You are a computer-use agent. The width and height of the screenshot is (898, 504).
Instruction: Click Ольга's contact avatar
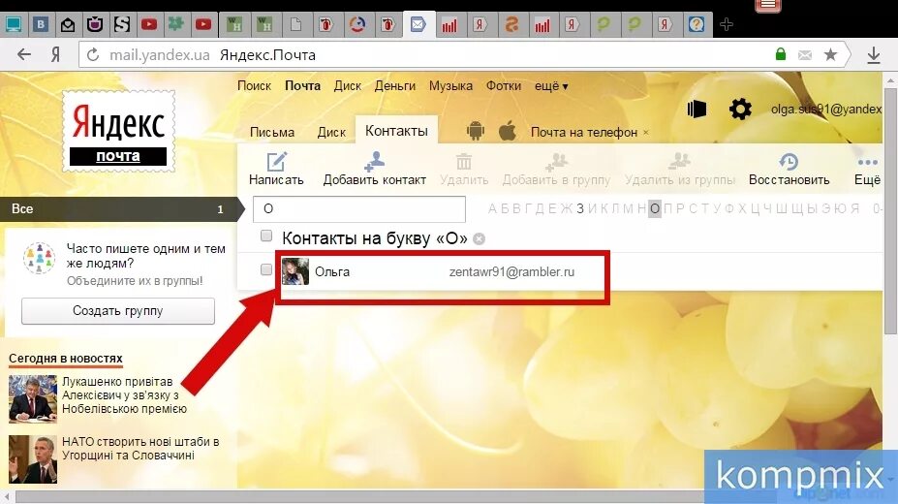click(294, 271)
